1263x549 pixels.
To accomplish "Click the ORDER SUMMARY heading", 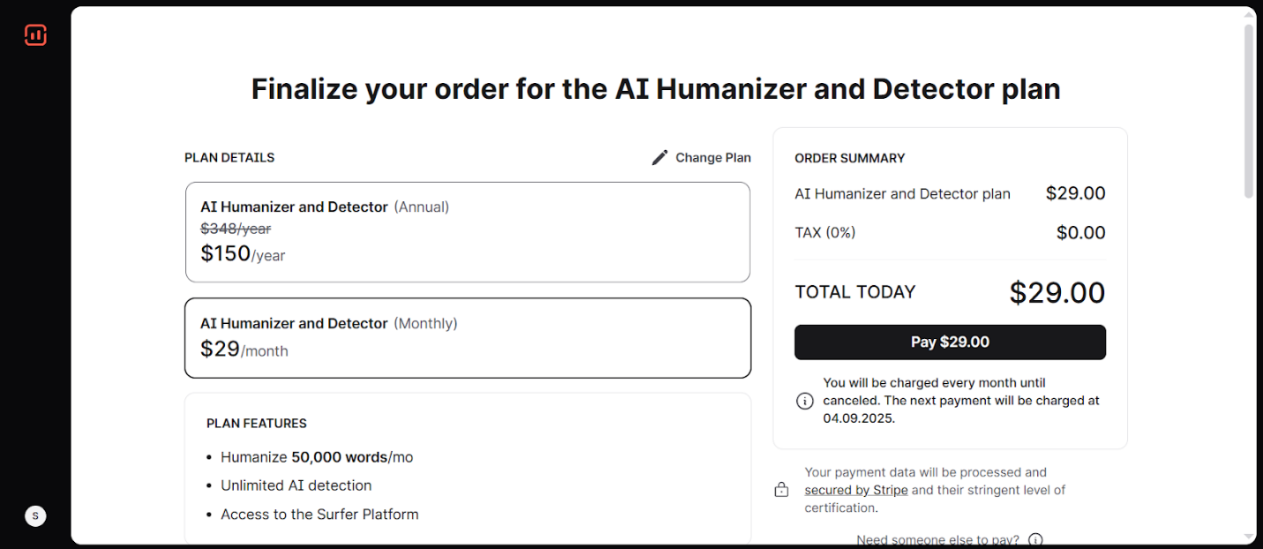I will tap(850, 158).
